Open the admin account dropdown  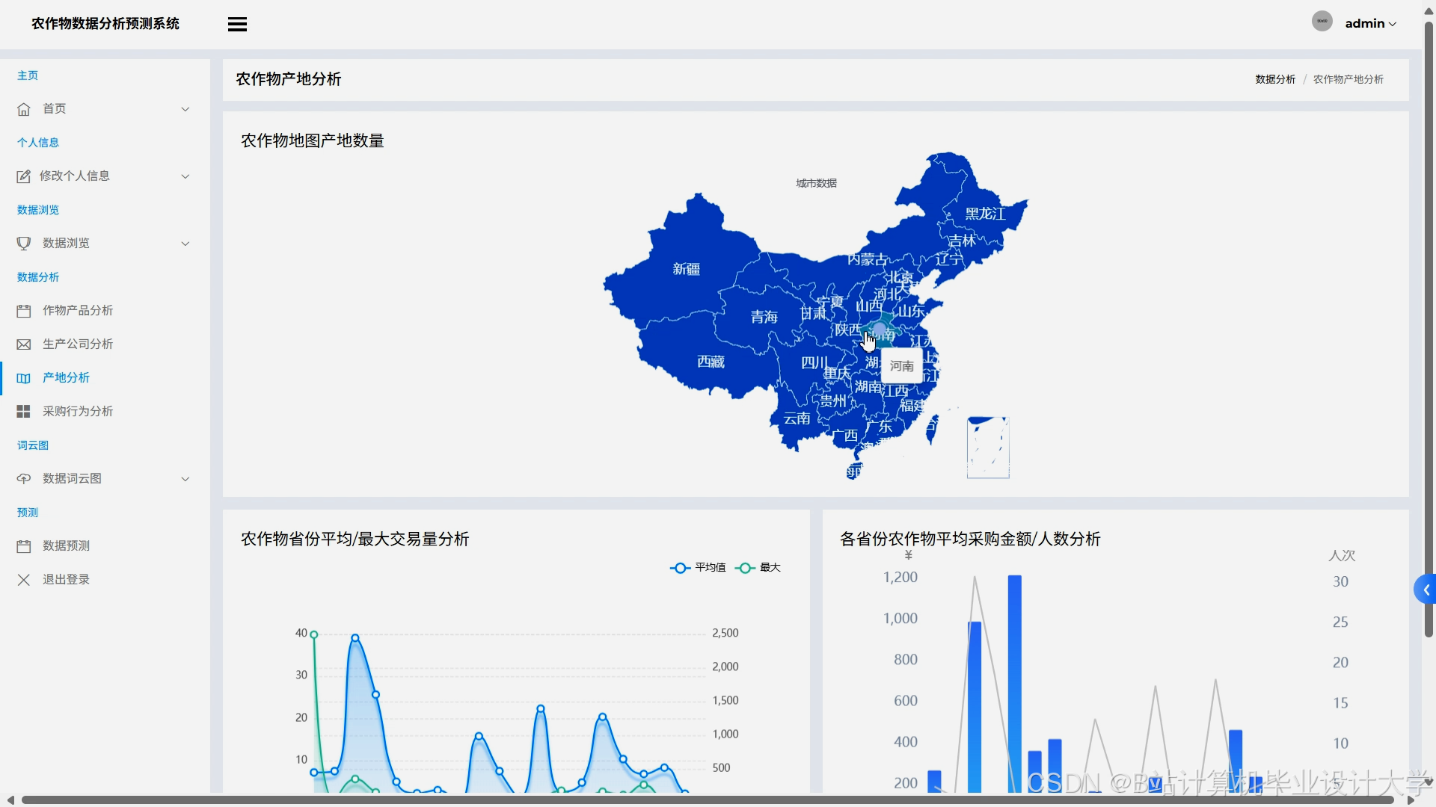click(x=1370, y=23)
